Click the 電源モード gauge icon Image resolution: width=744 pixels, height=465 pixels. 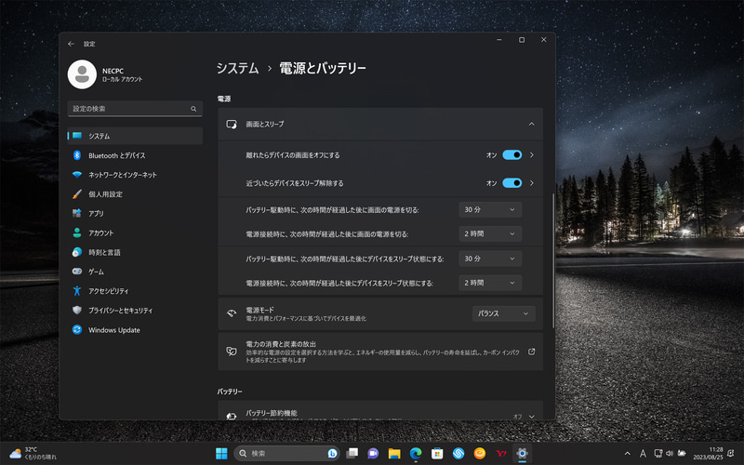(232, 313)
